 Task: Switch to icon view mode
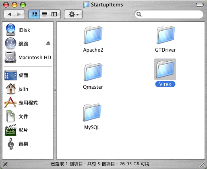pyautogui.click(x=34, y=14)
